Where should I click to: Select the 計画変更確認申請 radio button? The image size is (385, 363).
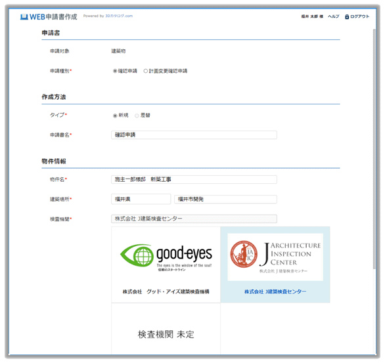[146, 71]
